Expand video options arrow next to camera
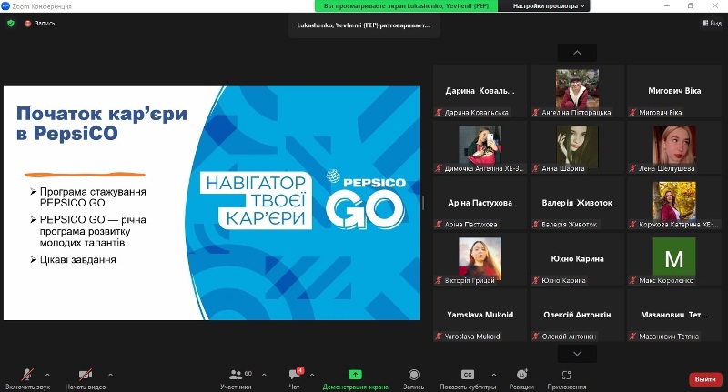Image resolution: width=728 pixels, height=392 pixels. (x=110, y=375)
